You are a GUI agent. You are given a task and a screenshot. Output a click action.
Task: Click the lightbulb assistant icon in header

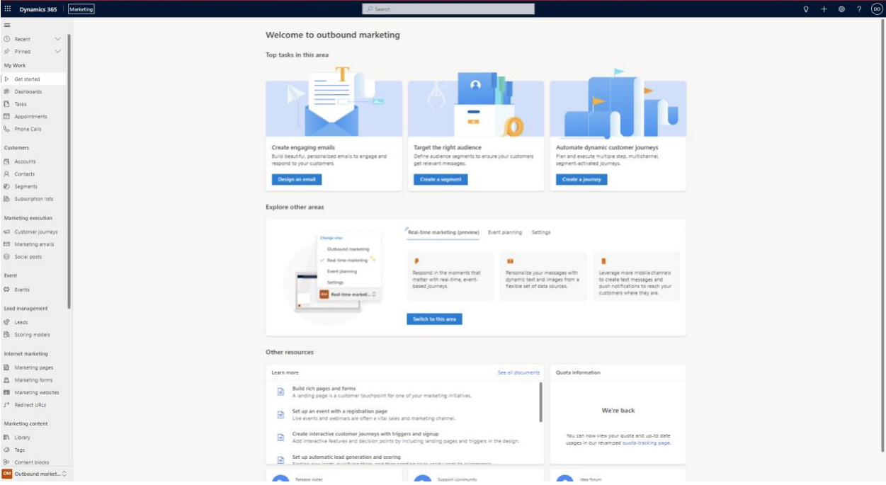(x=805, y=9)
